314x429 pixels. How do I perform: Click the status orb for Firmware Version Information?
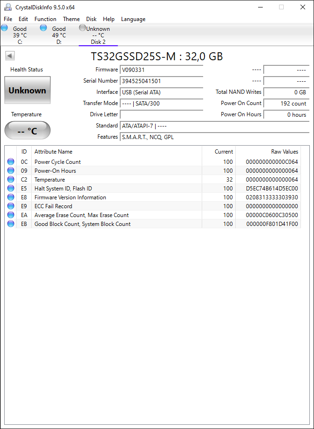[11, 197]
